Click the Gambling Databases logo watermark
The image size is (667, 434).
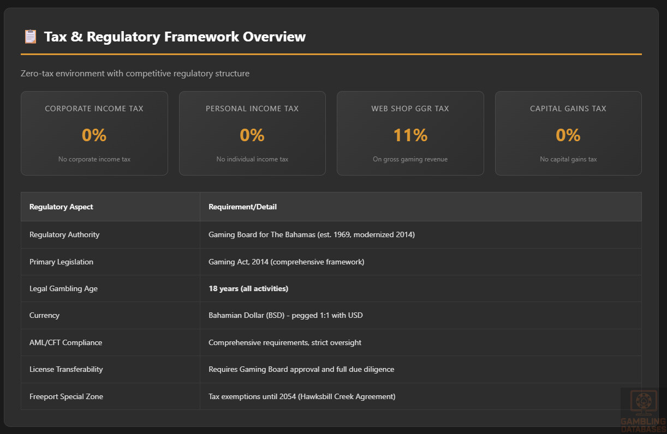pos(643,410)
